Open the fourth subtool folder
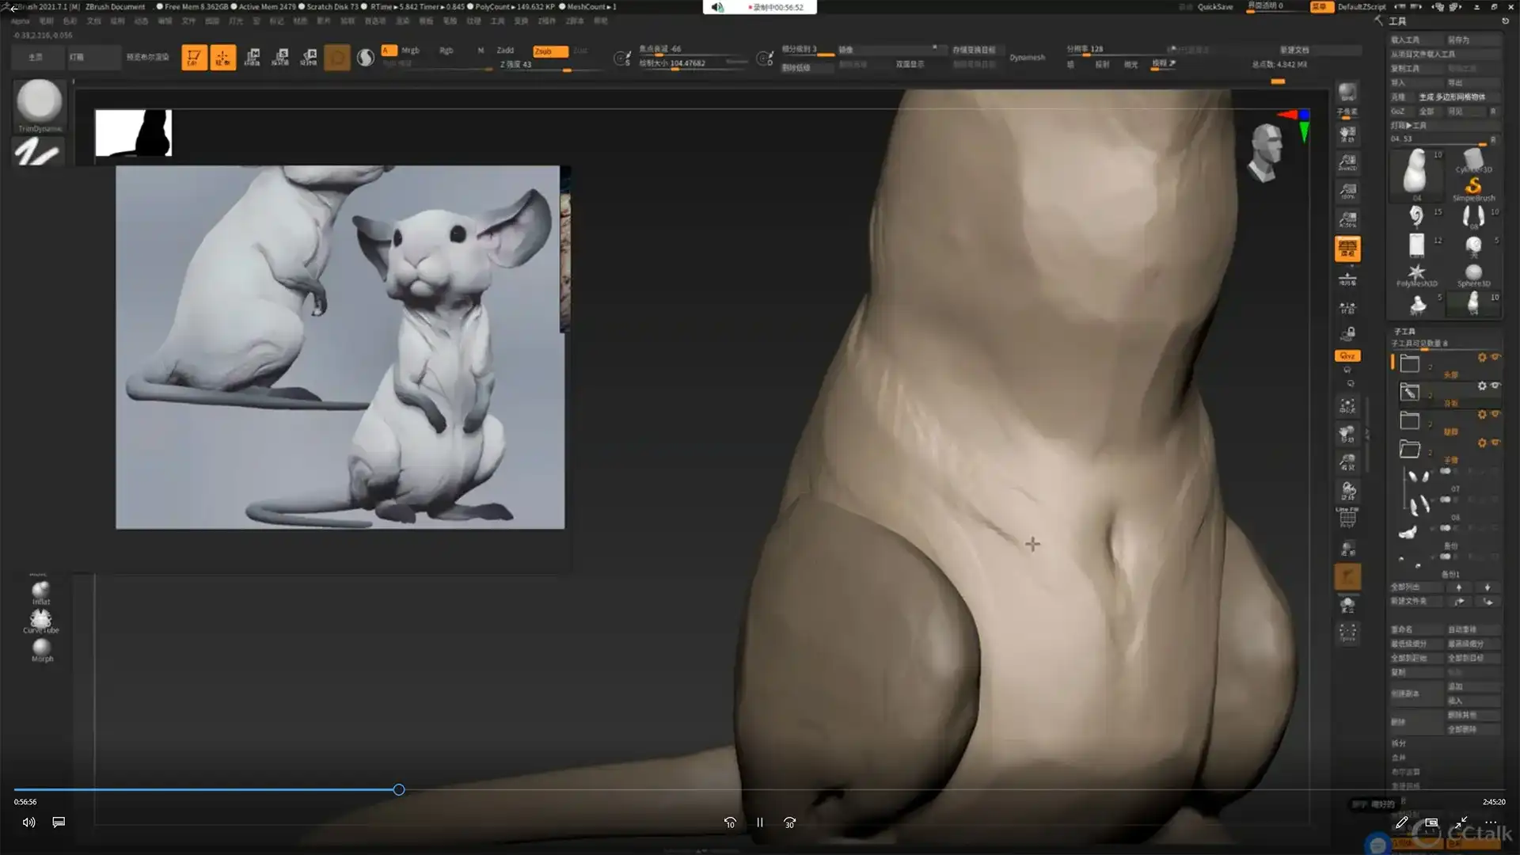 (1410, 449)
